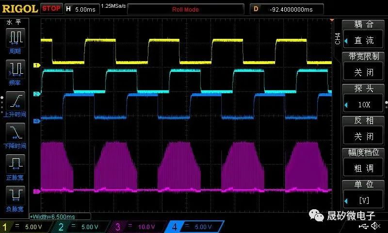Select the 负脉宽 (negative width) measurement icon
Image resolution: width=388 pixels, height=233 pixels.
[x=16, y=195]
